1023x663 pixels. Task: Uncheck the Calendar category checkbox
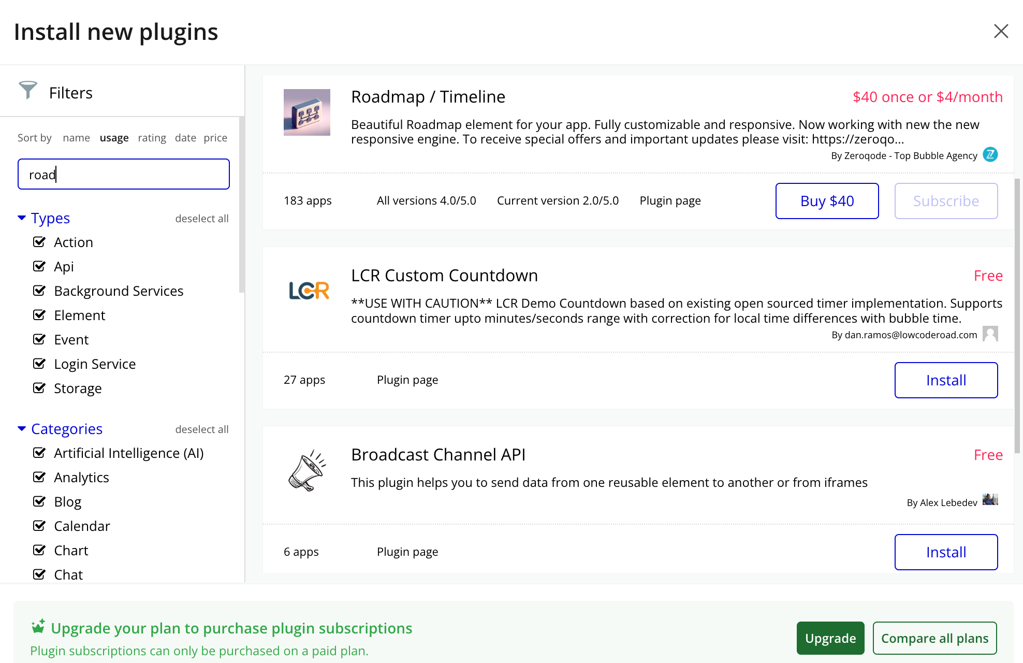(39, 526)
